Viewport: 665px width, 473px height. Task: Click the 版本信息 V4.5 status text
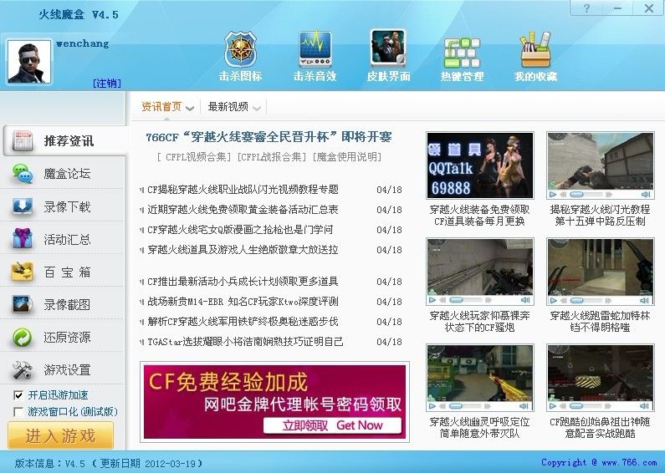pos(108,463)
